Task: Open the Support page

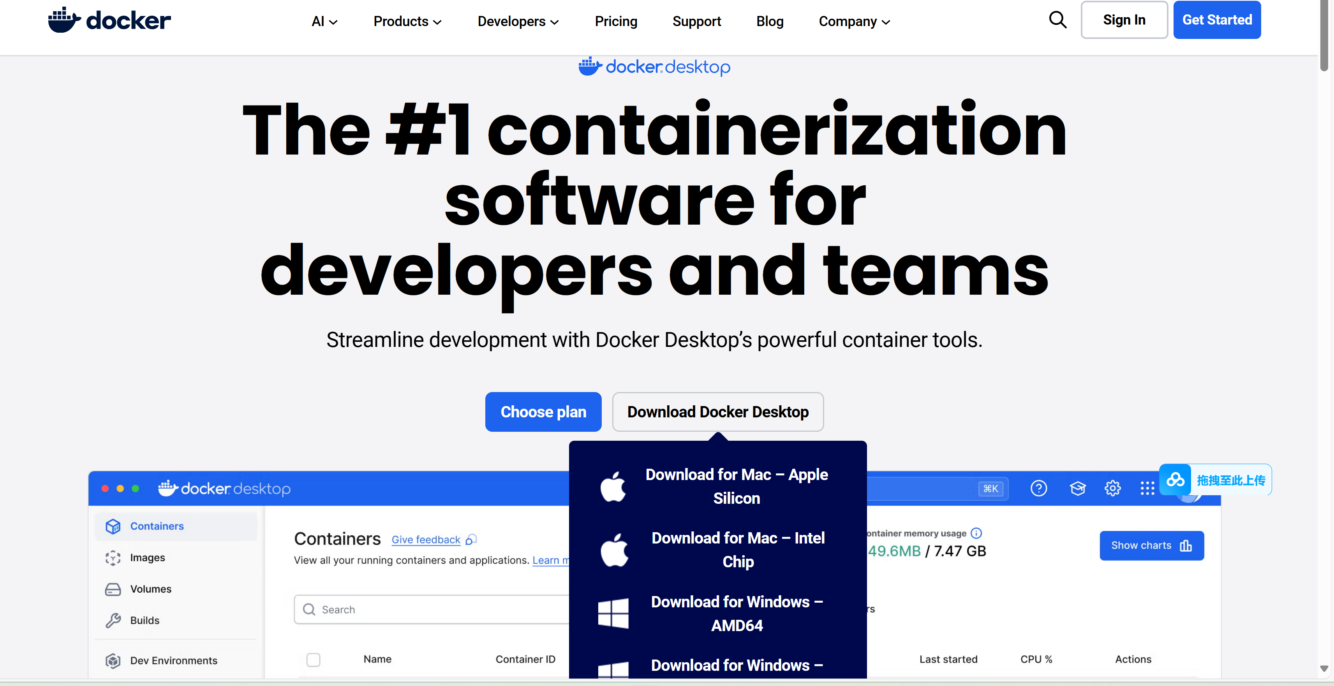Action: (x=696, y=22)
